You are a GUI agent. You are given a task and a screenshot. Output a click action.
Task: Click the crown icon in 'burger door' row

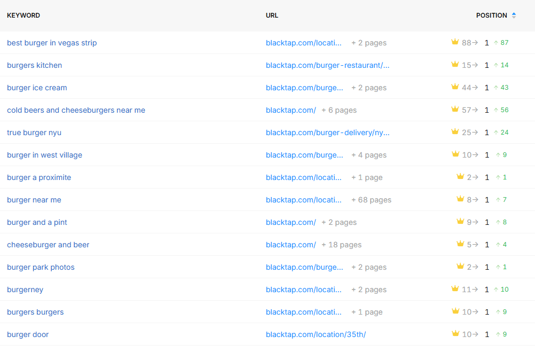(455, 333)
